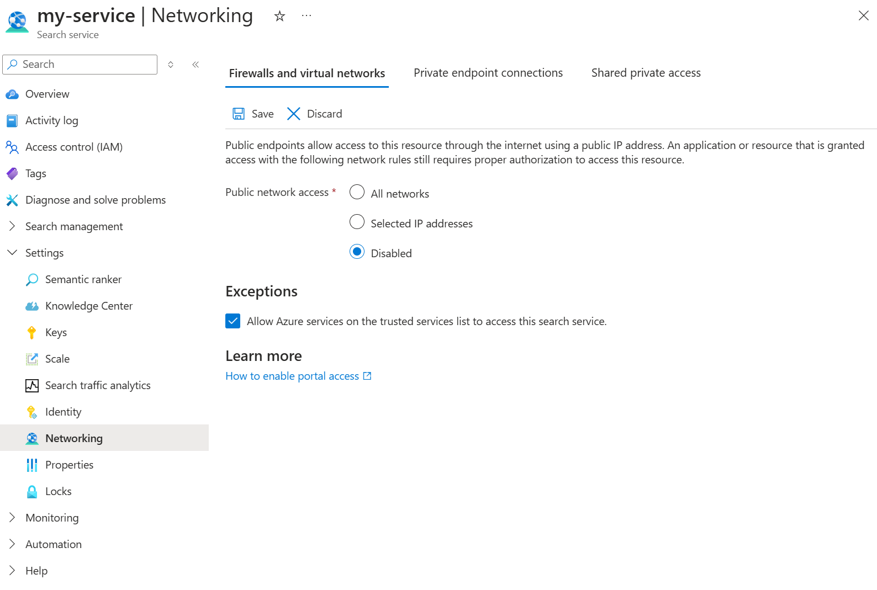Click the Keys icon

pos(32,333)
